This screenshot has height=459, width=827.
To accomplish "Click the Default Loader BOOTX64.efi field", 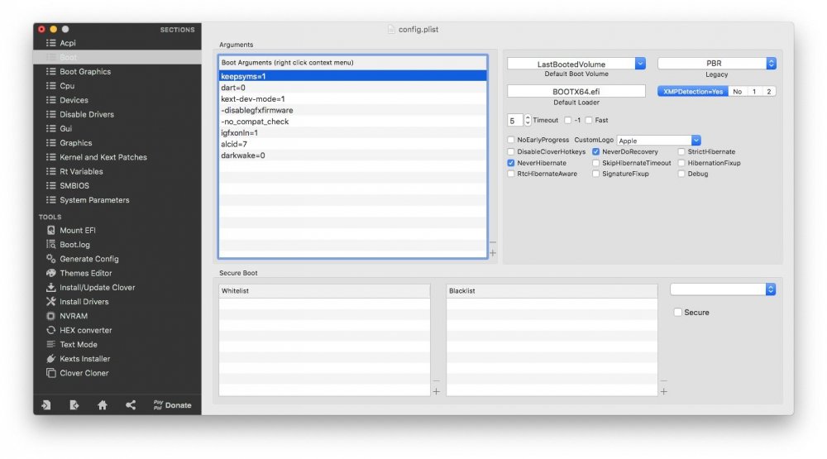I will click(x=576, y=91).
